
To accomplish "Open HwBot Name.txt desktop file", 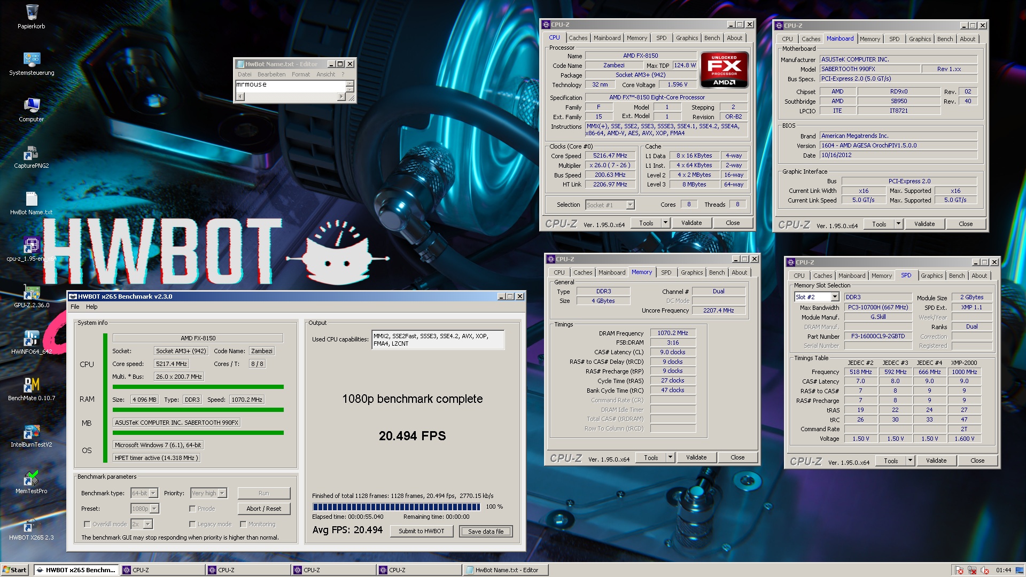I will [x=32, y=199].
